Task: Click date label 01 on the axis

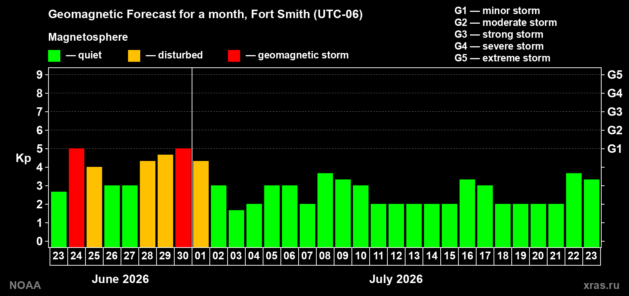Action: 201,256
